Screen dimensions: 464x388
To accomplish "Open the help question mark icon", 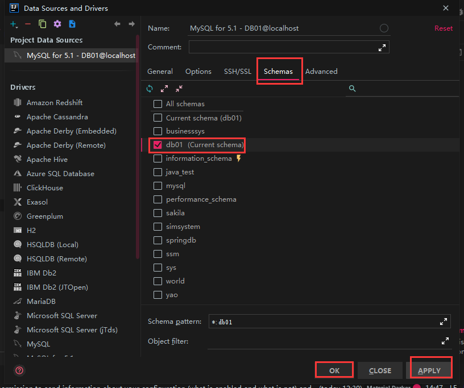I will coord(19,370).
